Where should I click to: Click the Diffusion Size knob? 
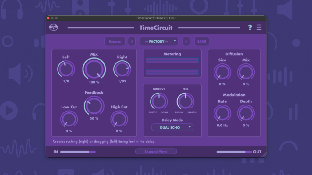222,72
